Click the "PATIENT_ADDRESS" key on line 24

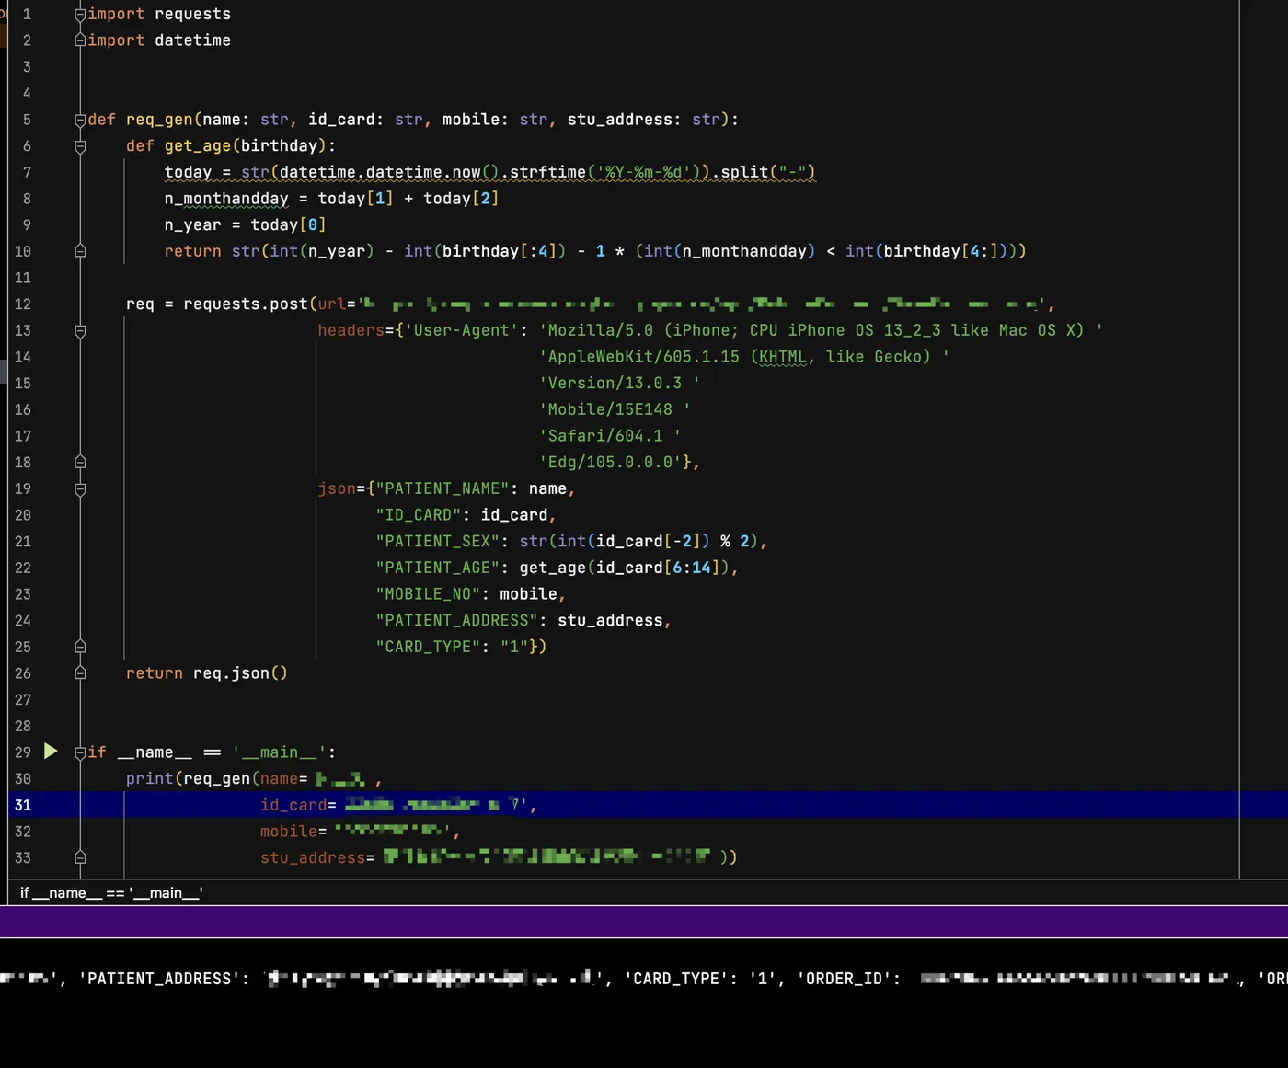pyautogui.click(x=457, y=621)
